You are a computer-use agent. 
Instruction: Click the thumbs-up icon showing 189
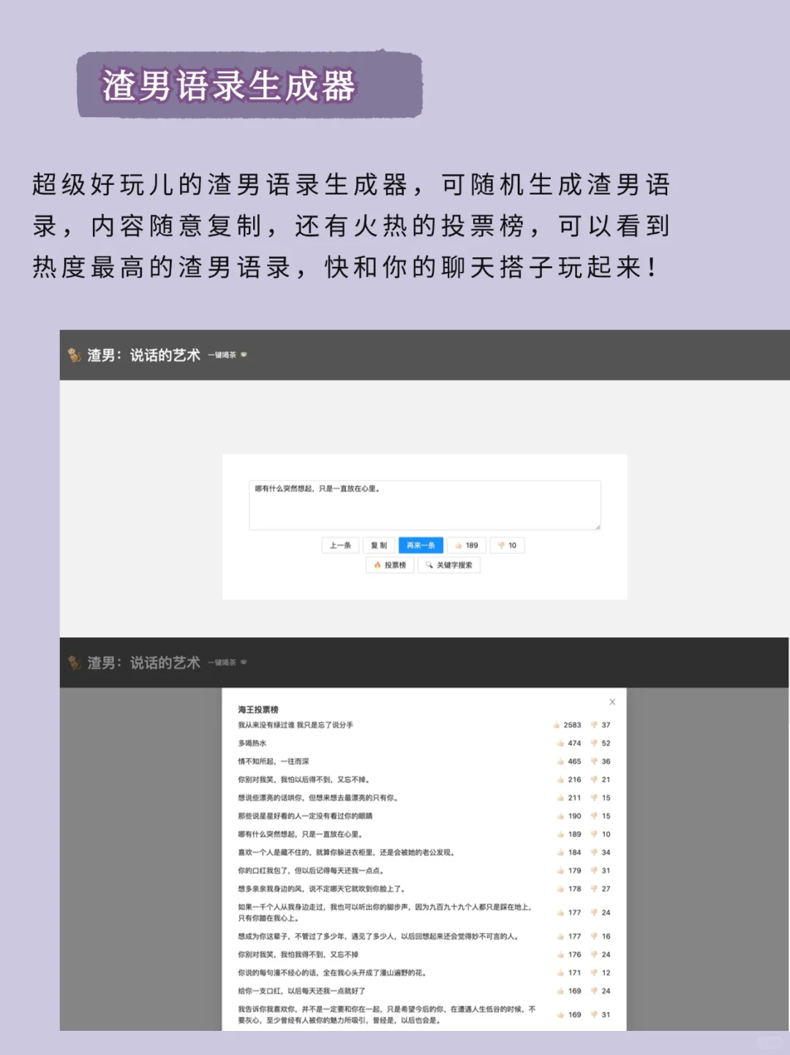pyautogui.click(x=458, y=545)
